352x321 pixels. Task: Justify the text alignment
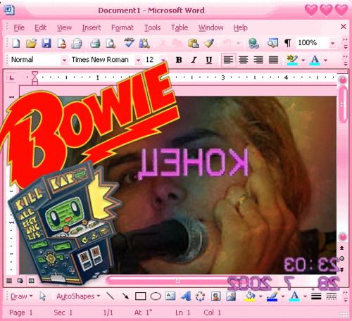[273, 60]
